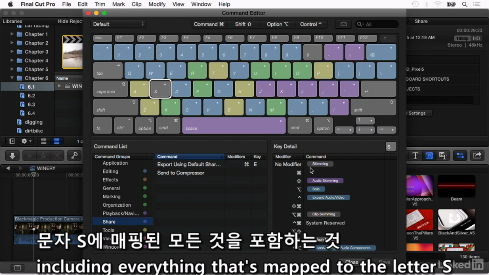This screenshot has width=489, height=275.
Task: Click the Expand Audio/Video command tag
Action: coord(328,197)
